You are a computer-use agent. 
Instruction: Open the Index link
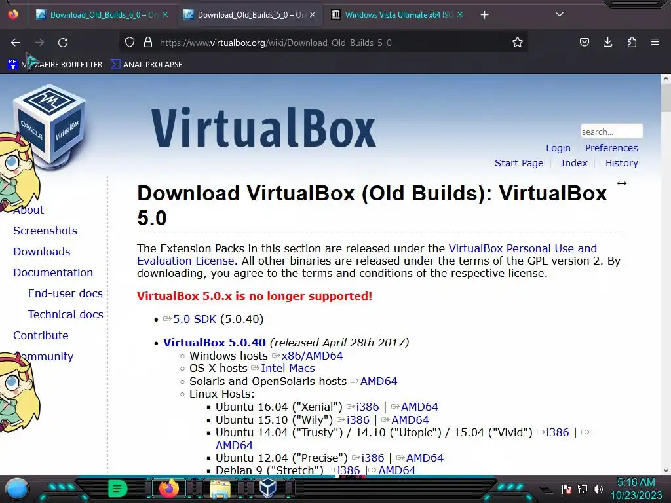(574, 163)
